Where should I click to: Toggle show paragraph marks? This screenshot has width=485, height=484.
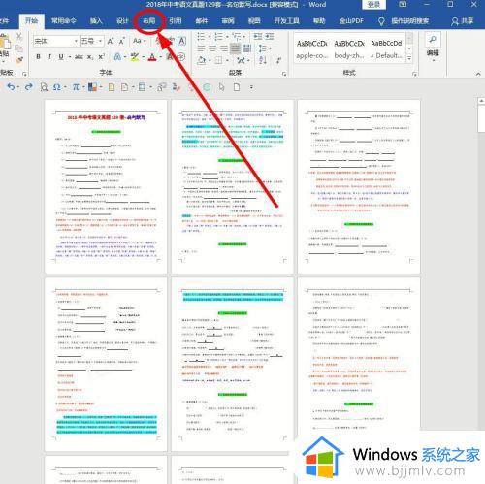point(278,60)
